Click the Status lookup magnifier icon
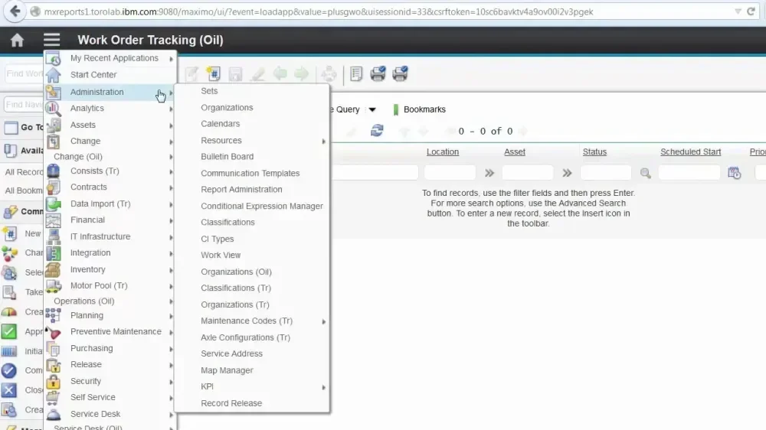 point(645,173)
